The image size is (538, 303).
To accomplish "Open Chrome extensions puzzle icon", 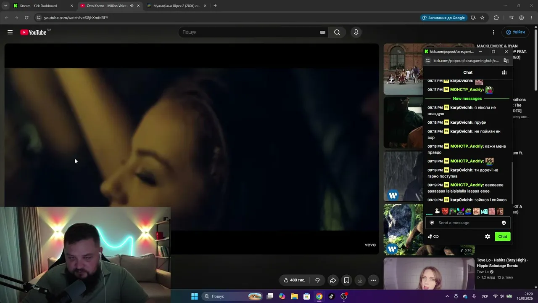I will [496, 18].
